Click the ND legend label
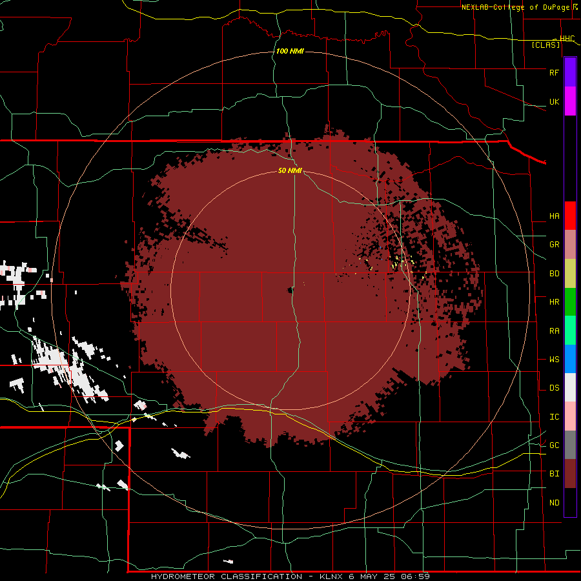581x581 pixels. point(554,503)
